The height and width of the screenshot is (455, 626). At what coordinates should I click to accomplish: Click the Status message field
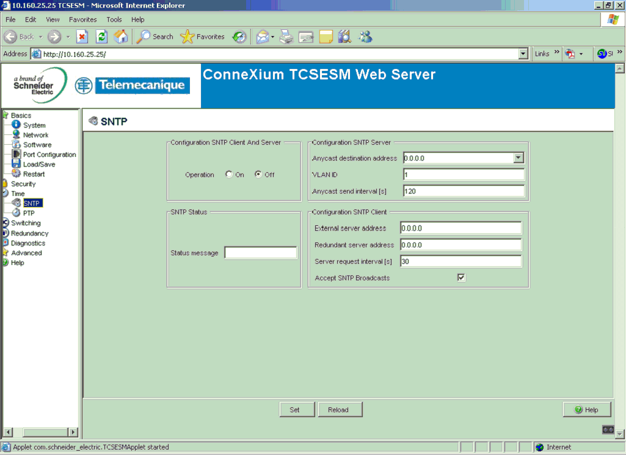coord(261,253)
